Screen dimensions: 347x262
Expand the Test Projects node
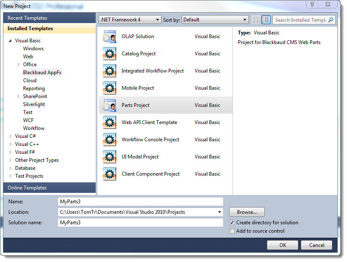click(10, 176)
